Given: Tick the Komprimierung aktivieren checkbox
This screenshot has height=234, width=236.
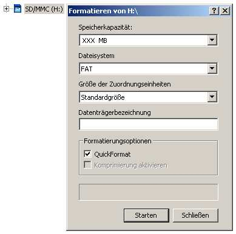Looking at the screenshot, I should 87,164.
